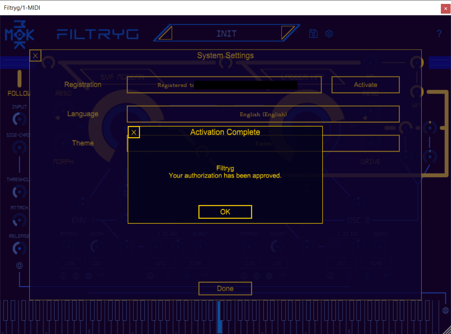Click the keyboard options icon at far right
The image size is (451, 334).
445,311
